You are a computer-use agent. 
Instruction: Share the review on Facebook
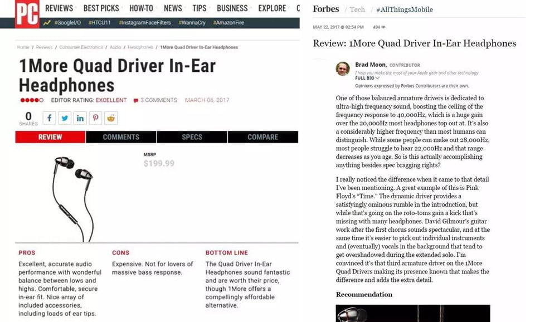tap(50, 118)
